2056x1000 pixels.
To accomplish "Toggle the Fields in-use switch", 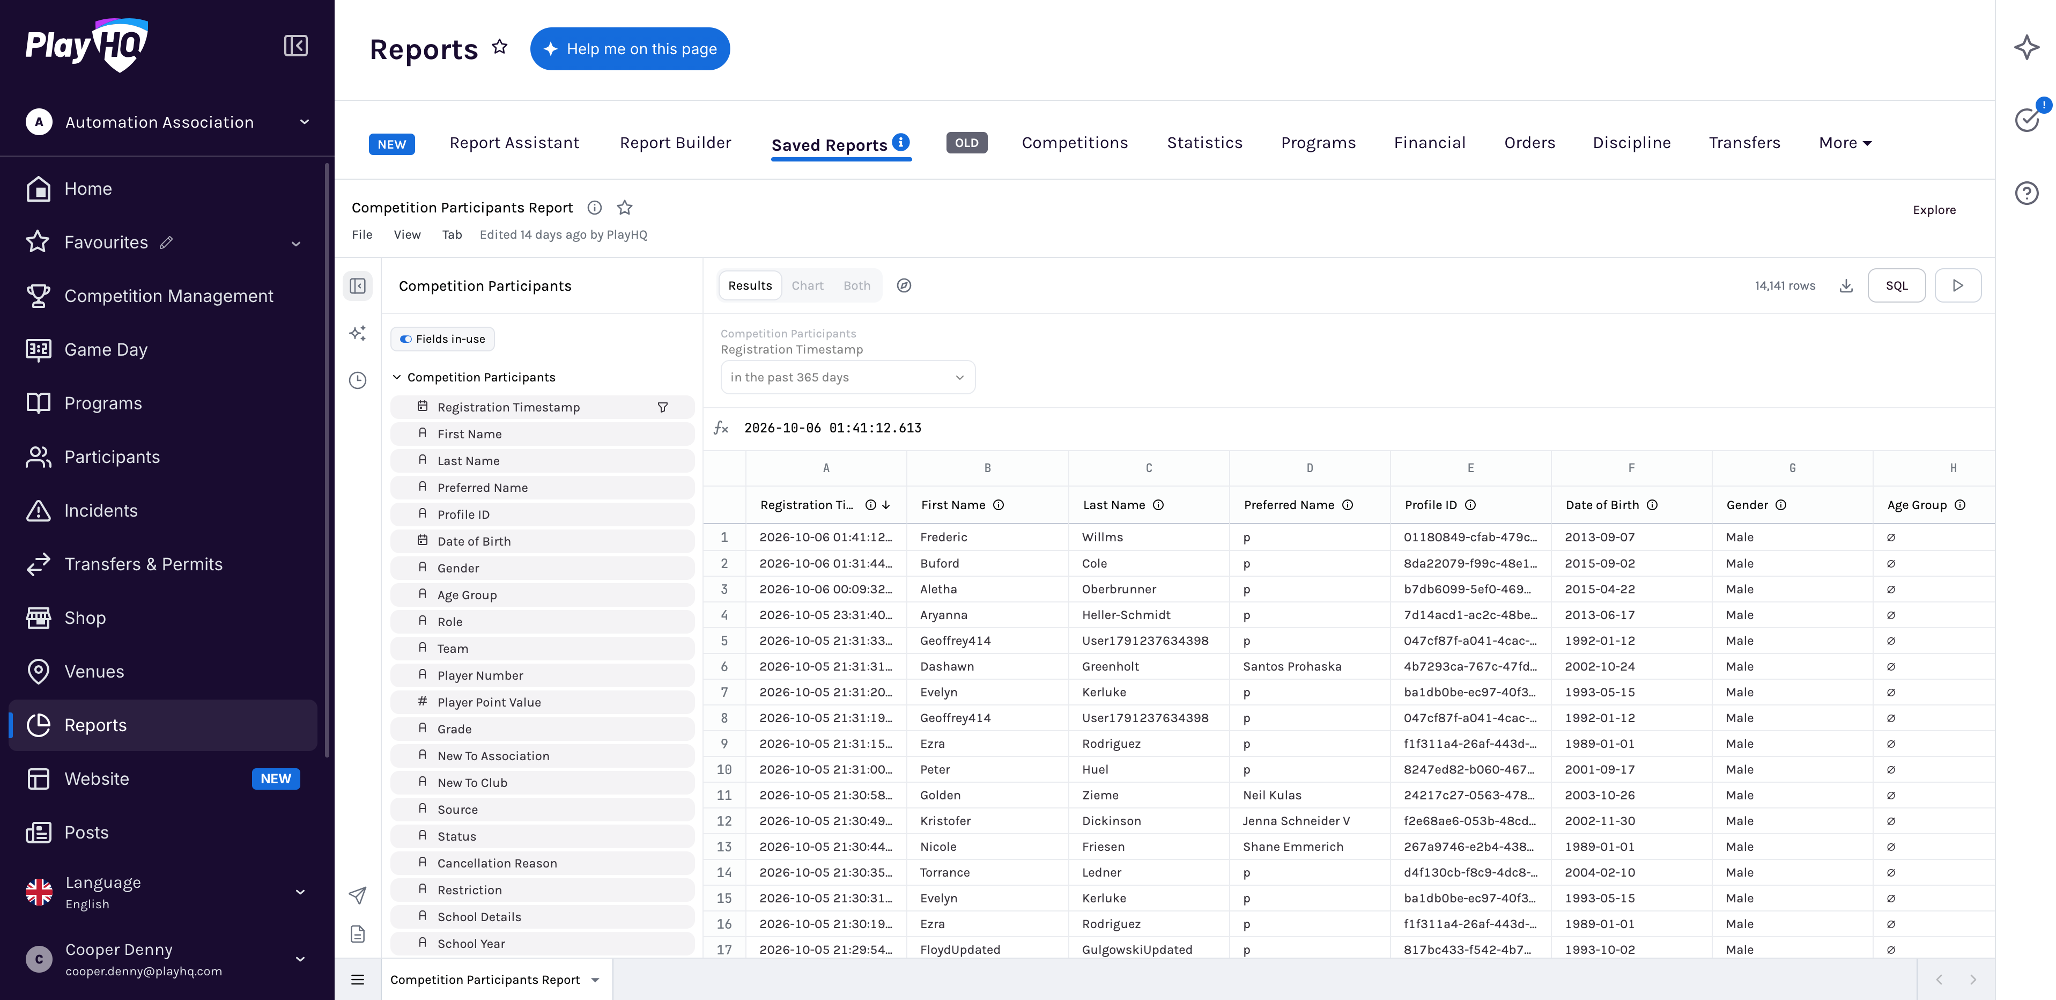I will (406, 339).
